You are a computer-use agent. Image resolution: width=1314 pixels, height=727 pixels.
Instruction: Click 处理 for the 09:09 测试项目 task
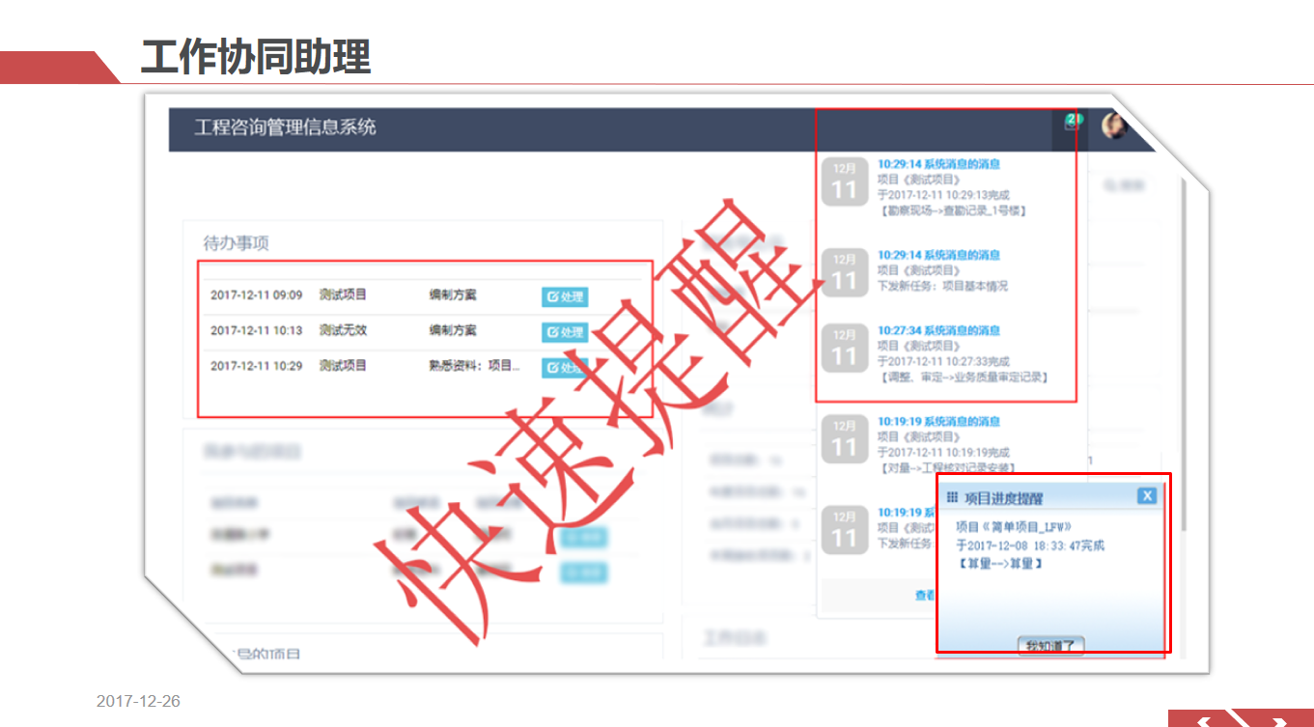[x=565, y=296]
